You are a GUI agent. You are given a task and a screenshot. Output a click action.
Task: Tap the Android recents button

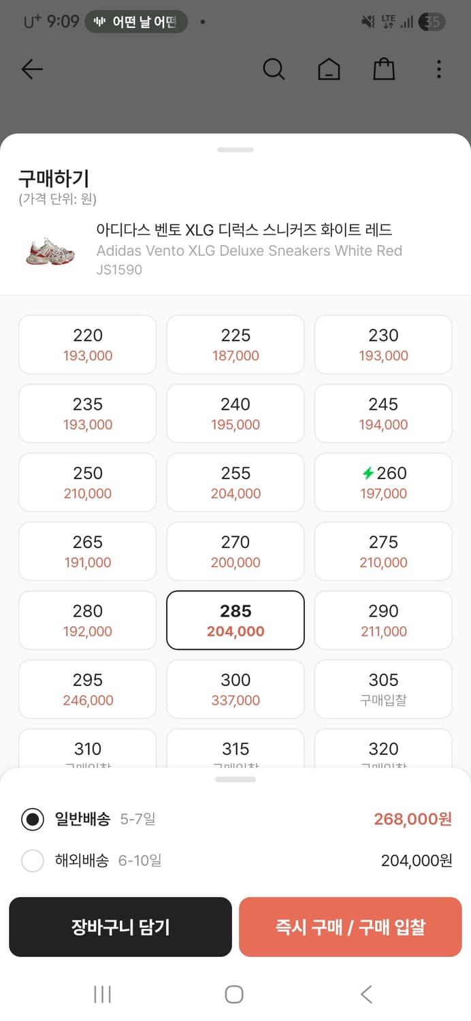[102, 994]
